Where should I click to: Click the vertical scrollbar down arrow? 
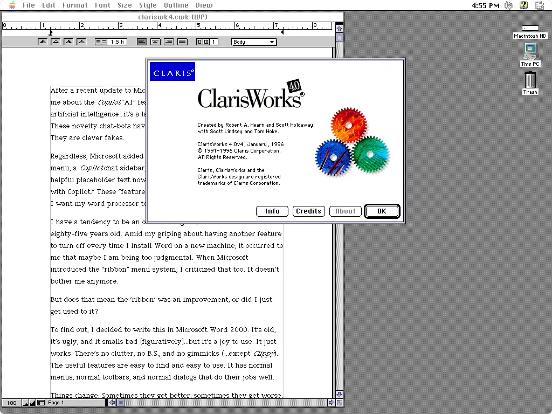339,395
